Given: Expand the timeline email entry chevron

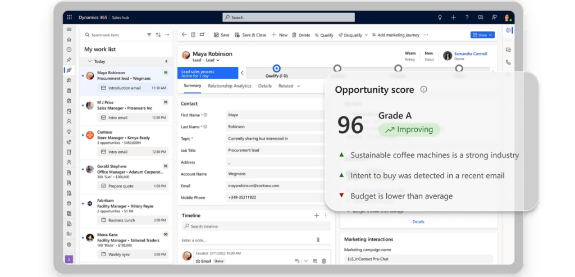Looking at the screenshot, I should click(x=306, y=261).
